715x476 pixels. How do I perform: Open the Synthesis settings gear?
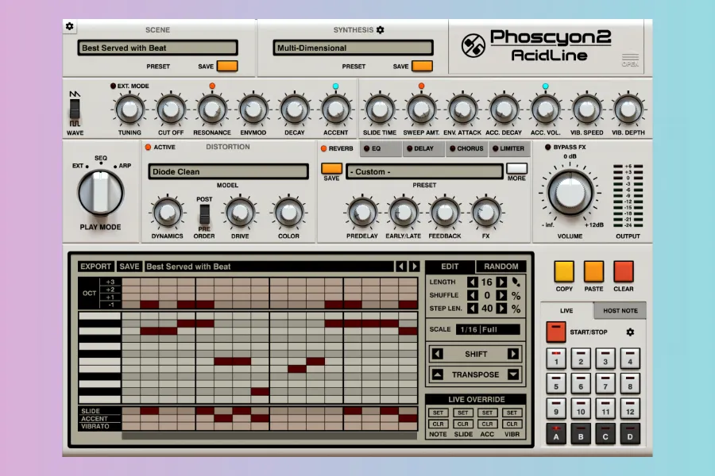(380, 30)
